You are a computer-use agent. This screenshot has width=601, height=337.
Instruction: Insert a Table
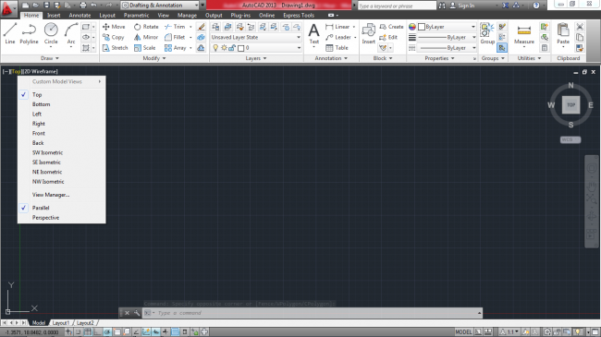pyautogui.click(x=337, y=48)
